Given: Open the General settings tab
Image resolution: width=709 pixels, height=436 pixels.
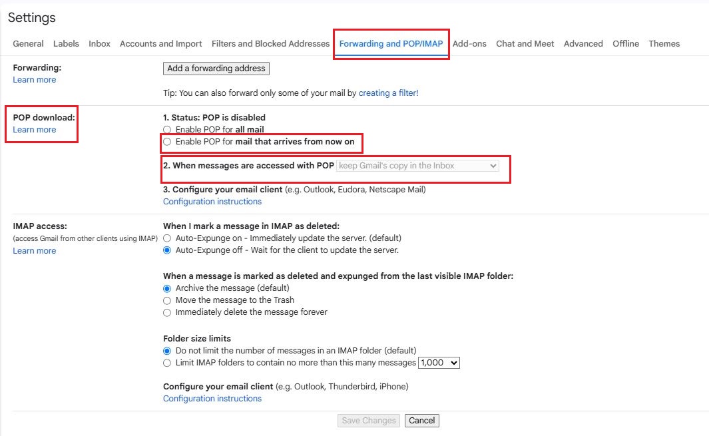Looking at the screenshot, I should coord(28,44).
